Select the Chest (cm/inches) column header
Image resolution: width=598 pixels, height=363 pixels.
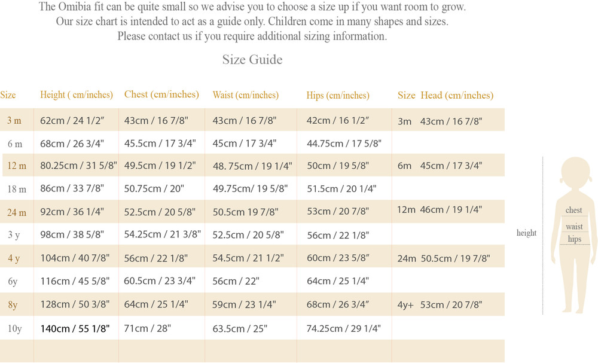point(161,94)
